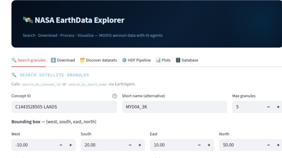The width and height of the screenshot is (282, 158).
Task: Click the magnifier icon beside Search Satellite Granules
Action: 14,75
